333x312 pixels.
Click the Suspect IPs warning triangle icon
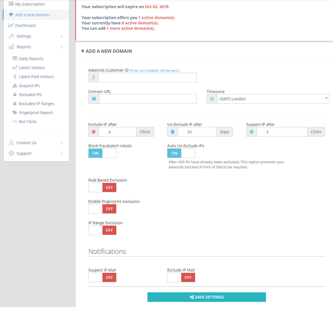pyautogui.click(x=15, y=86)
